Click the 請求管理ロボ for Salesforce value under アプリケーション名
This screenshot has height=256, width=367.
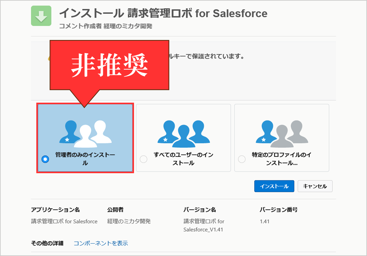click(x=64, y=221)
